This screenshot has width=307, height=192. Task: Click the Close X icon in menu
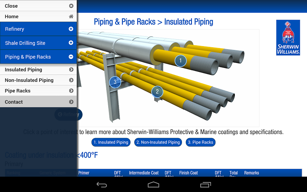[71, 6]
